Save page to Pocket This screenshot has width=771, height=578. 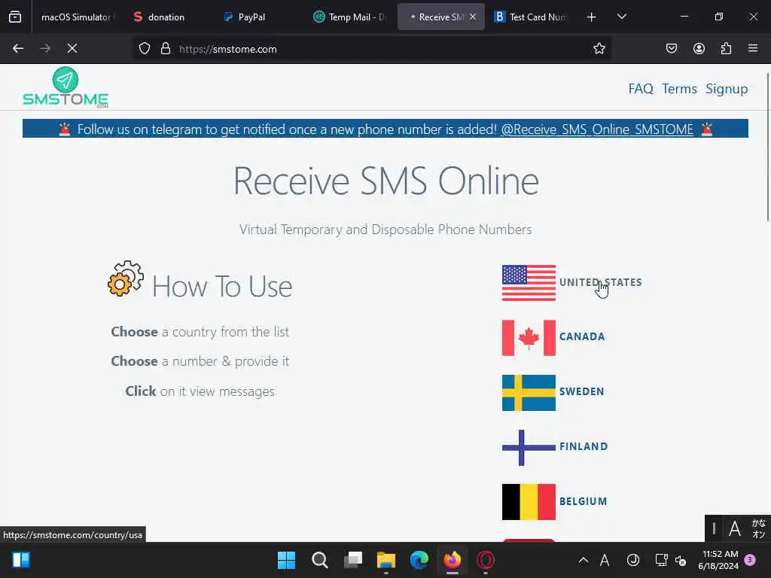tap(671, 49)
